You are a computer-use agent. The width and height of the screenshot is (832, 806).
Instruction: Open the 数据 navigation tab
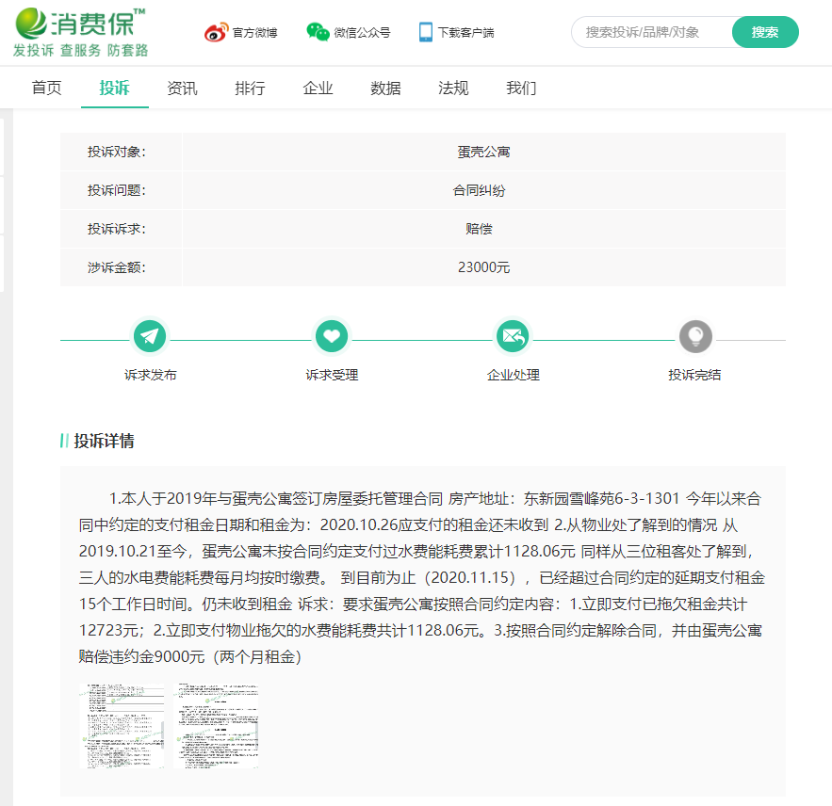point(385,88)
